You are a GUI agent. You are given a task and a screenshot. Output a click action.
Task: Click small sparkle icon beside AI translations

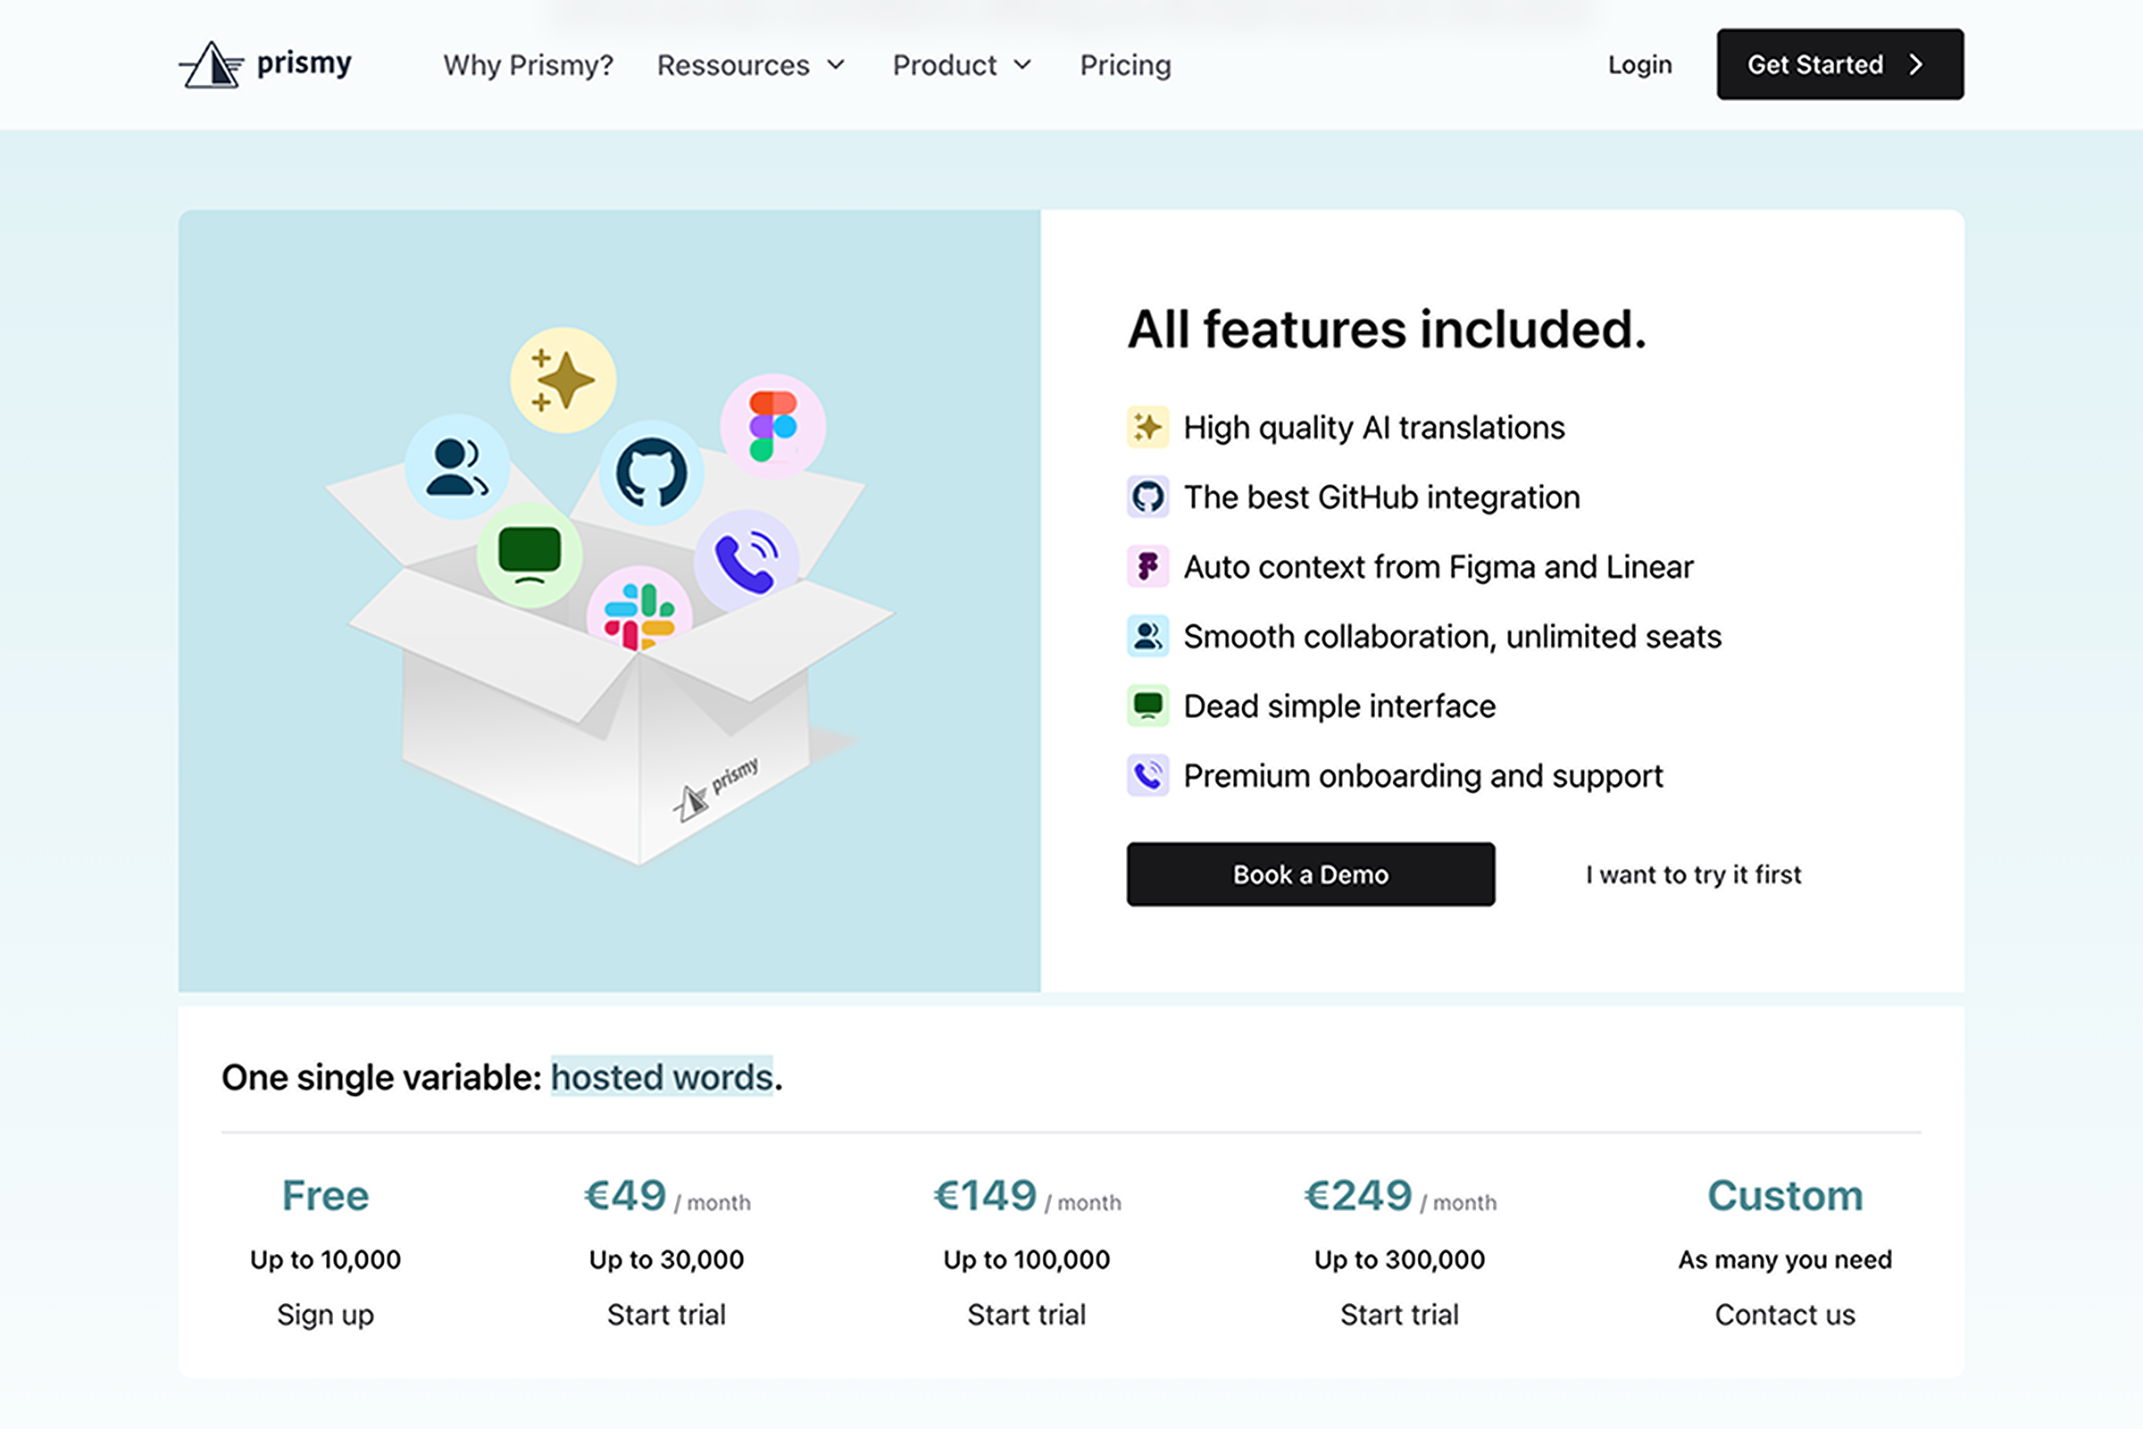click(x=1147, y=428)
